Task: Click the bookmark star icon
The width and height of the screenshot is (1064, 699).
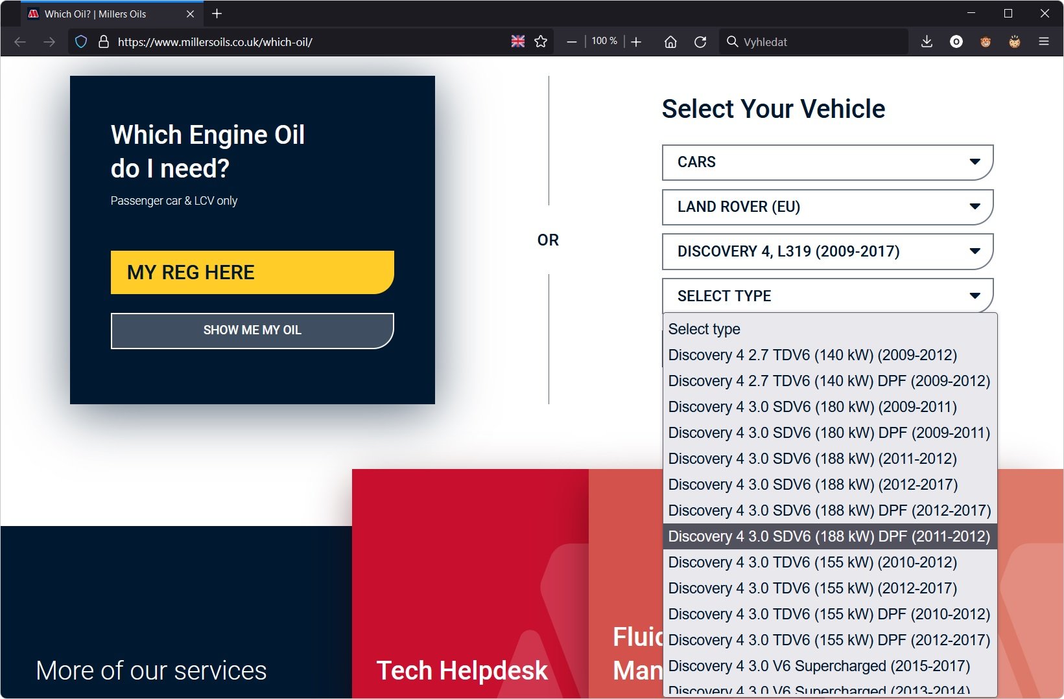Action: coord(541,41)
